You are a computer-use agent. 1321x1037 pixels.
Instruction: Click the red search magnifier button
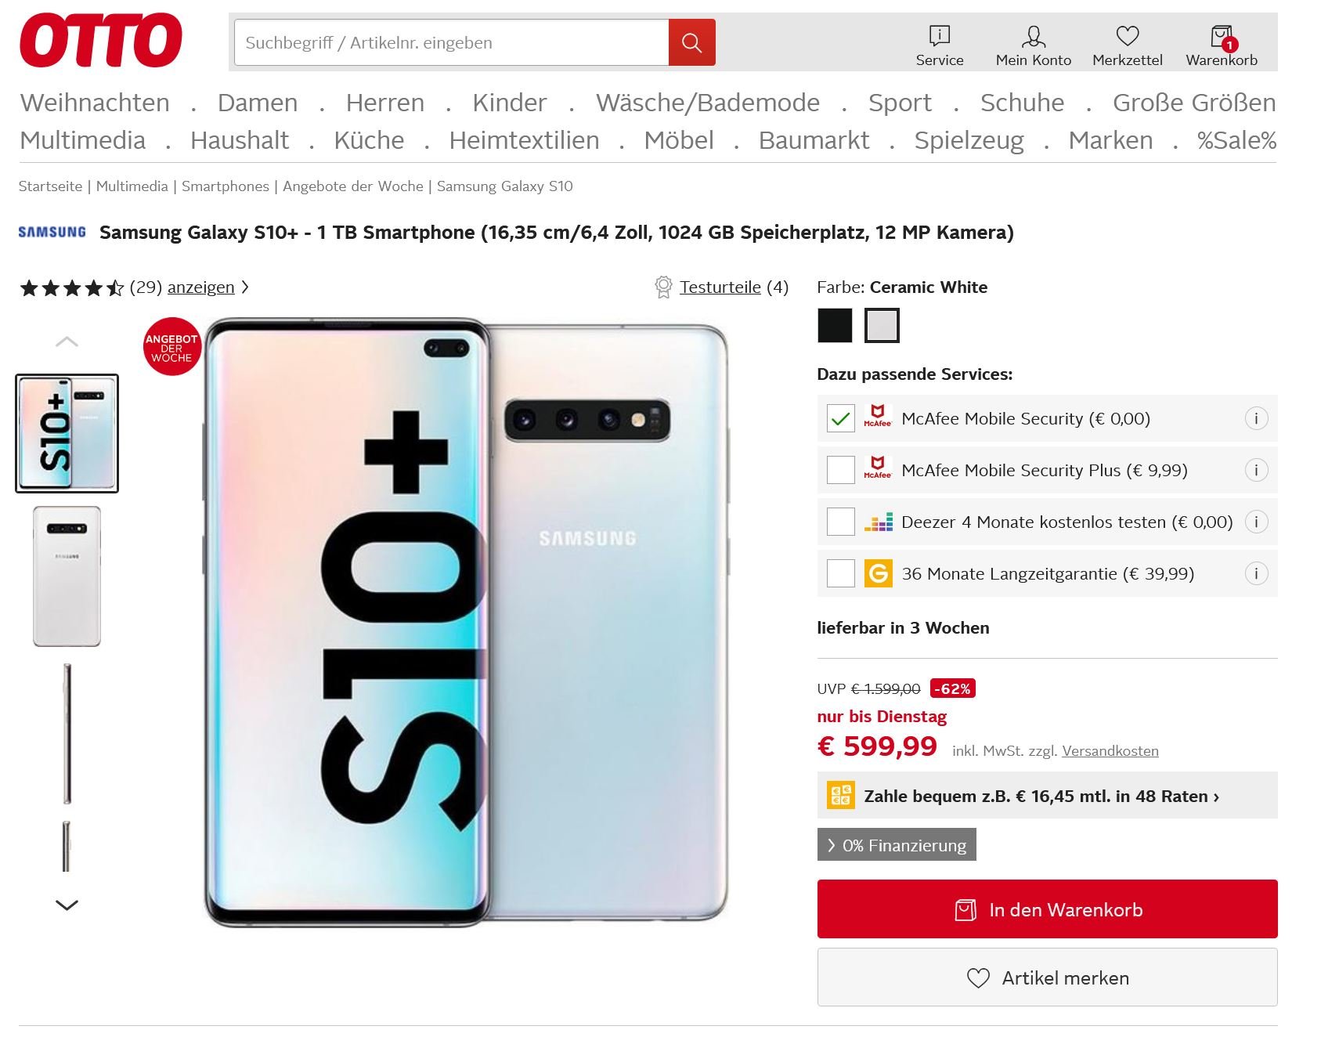691,42
